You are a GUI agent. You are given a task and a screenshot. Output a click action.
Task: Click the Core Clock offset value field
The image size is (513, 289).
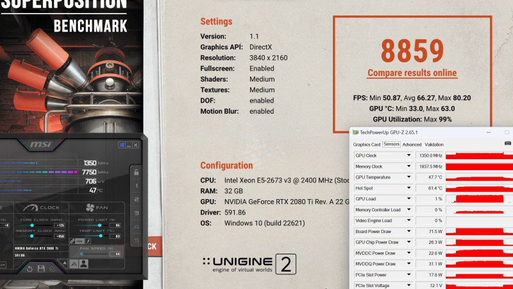(60, 225)
